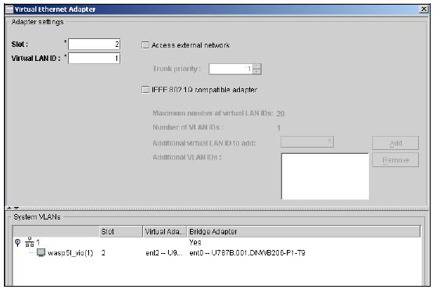Increase Trunk priority with up arrow
This screenshot has height=289, width=440.
[x=257, y=66]
